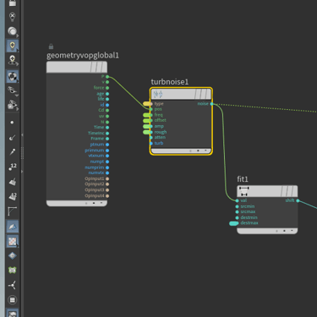
Task: Click the amp input port on turbnoise1
Action: tap(151, 126)
